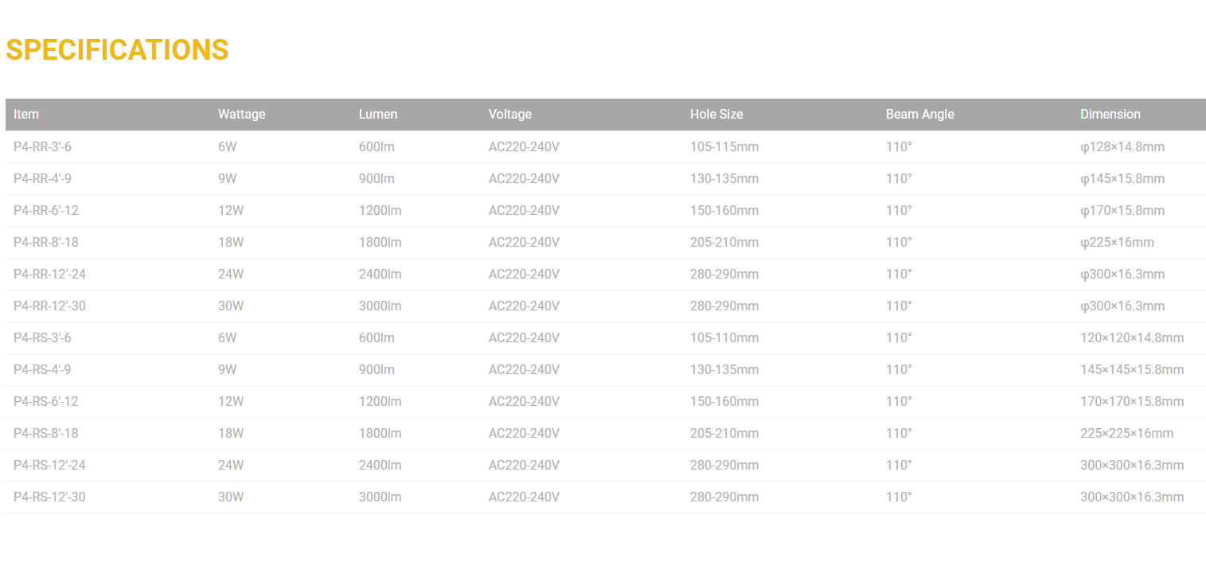
Task: Select the Wattage column header
Action: pyautogui.click(x=241, y=115)
